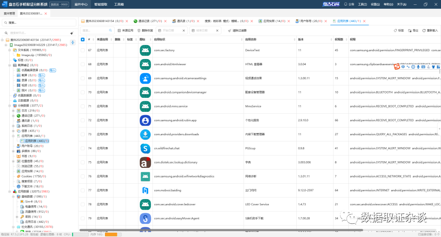441x237 pixels.
Task: Click the easyMover.Agent app icon
Action: 145,218
